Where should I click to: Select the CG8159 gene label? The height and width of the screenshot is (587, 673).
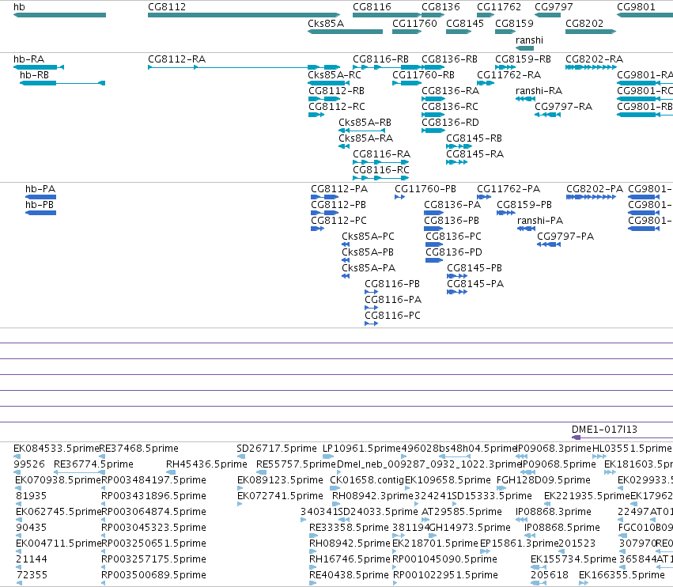pos(514,24)
